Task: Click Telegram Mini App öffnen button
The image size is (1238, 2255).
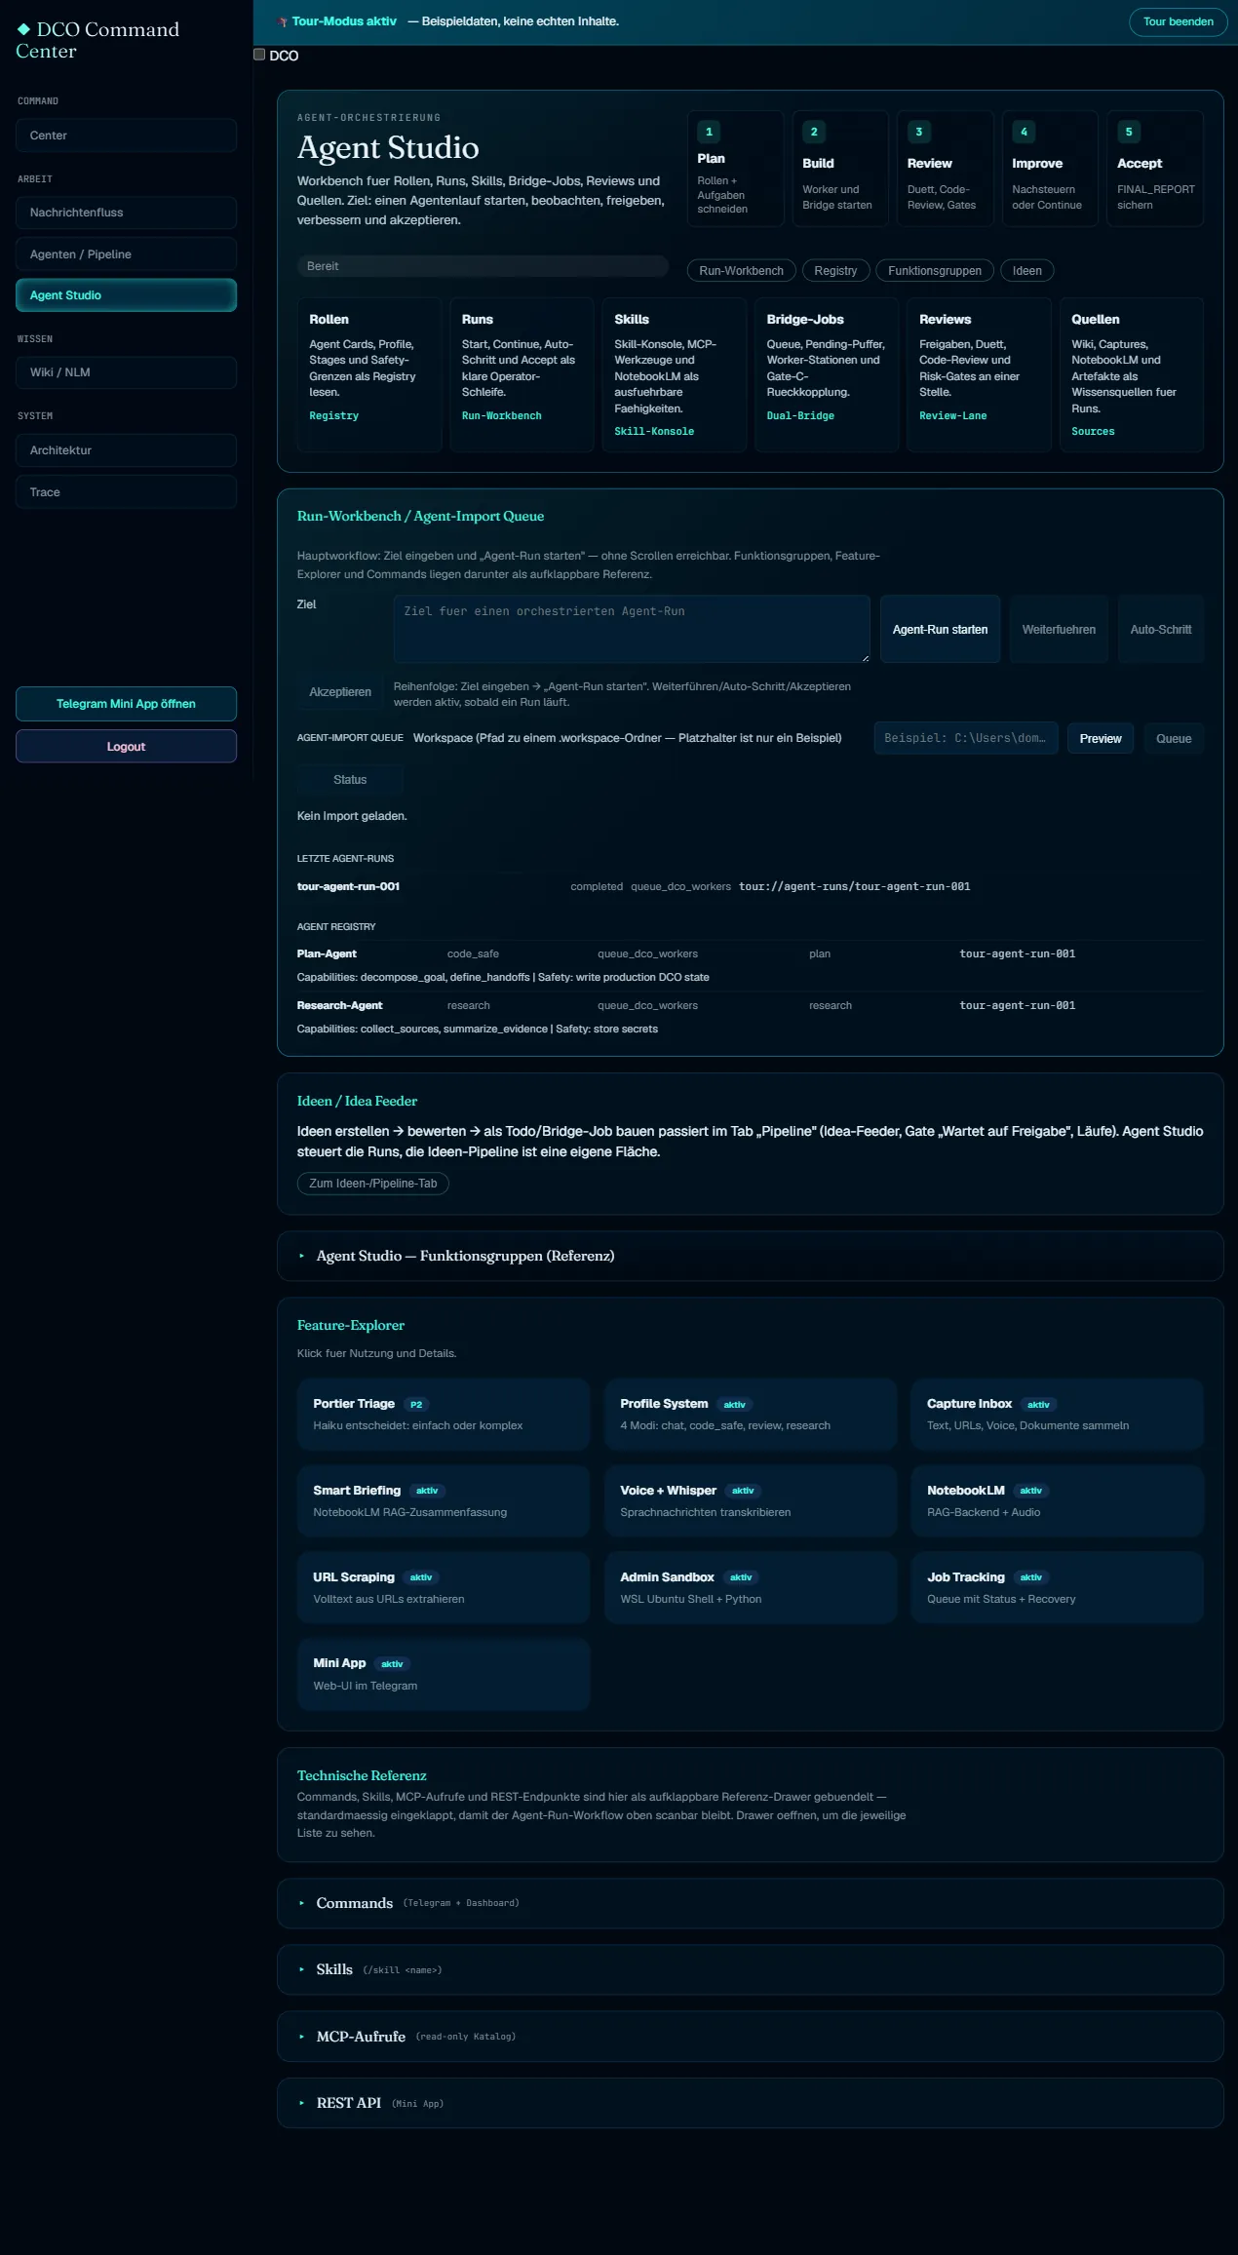Action: click(x=126, y=704)
